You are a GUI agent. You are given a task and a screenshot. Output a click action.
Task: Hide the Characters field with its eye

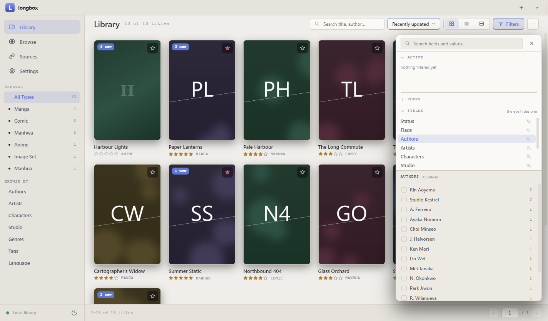point(528,157)
